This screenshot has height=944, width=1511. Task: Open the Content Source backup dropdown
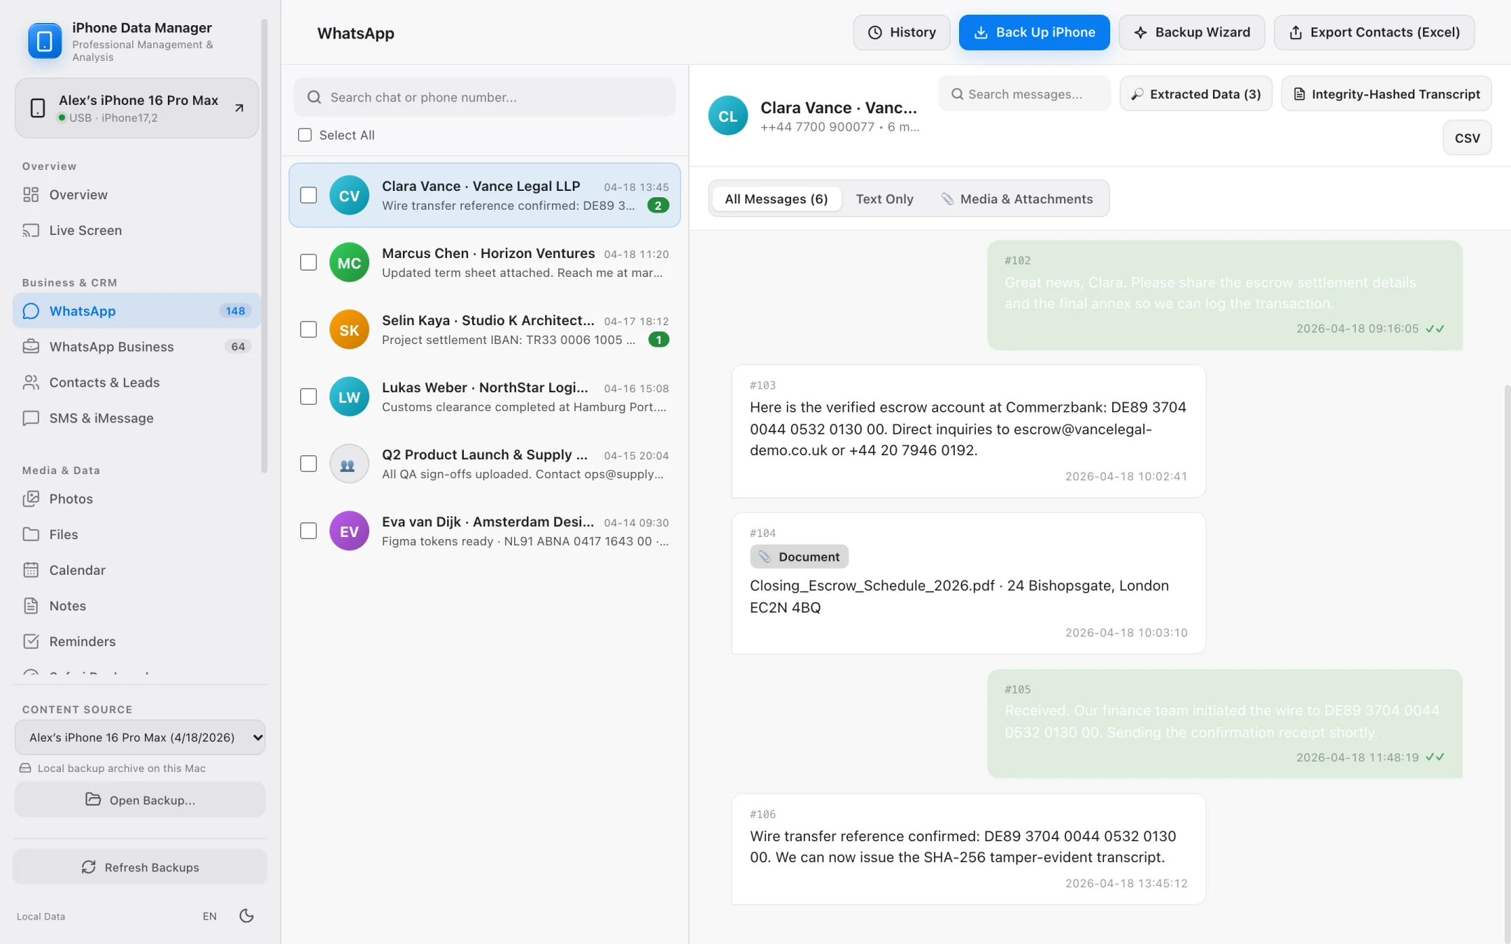[140, 737]
